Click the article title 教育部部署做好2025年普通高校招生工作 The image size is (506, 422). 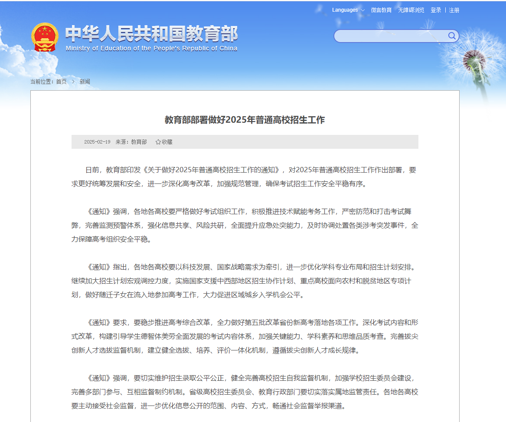(245, 120)
